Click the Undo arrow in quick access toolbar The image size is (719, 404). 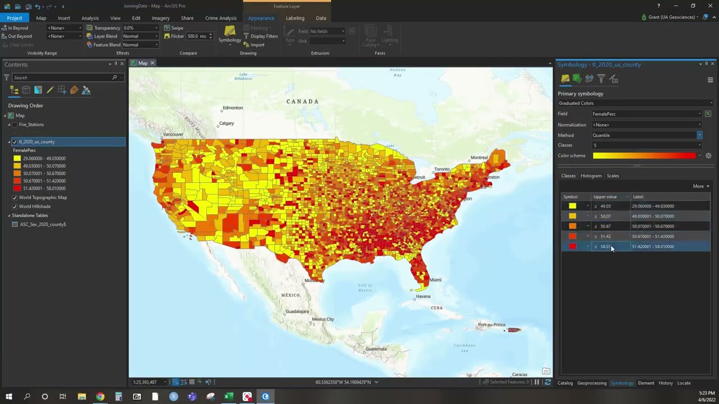pyautogui.click(x=38, y=6)
